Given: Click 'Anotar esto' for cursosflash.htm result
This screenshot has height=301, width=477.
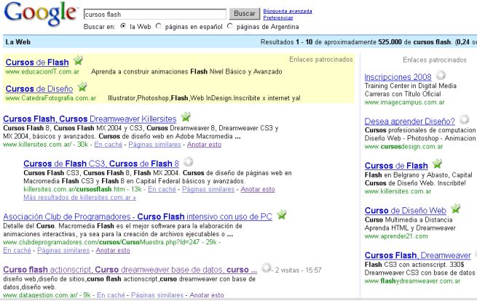Looking at the screenshot, I should pos(258,189).
